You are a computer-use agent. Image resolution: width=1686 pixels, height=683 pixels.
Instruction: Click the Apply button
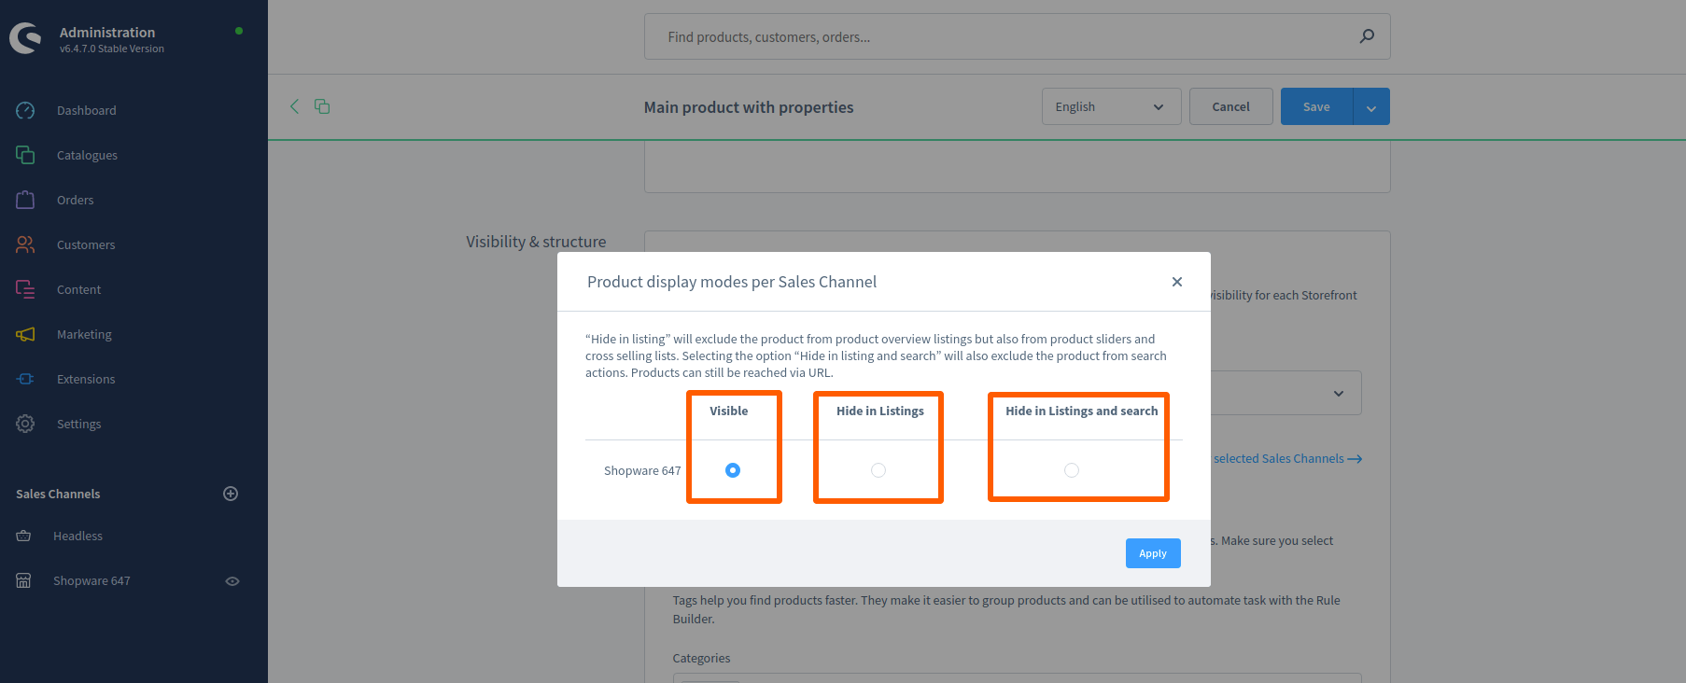(1153, 553)
